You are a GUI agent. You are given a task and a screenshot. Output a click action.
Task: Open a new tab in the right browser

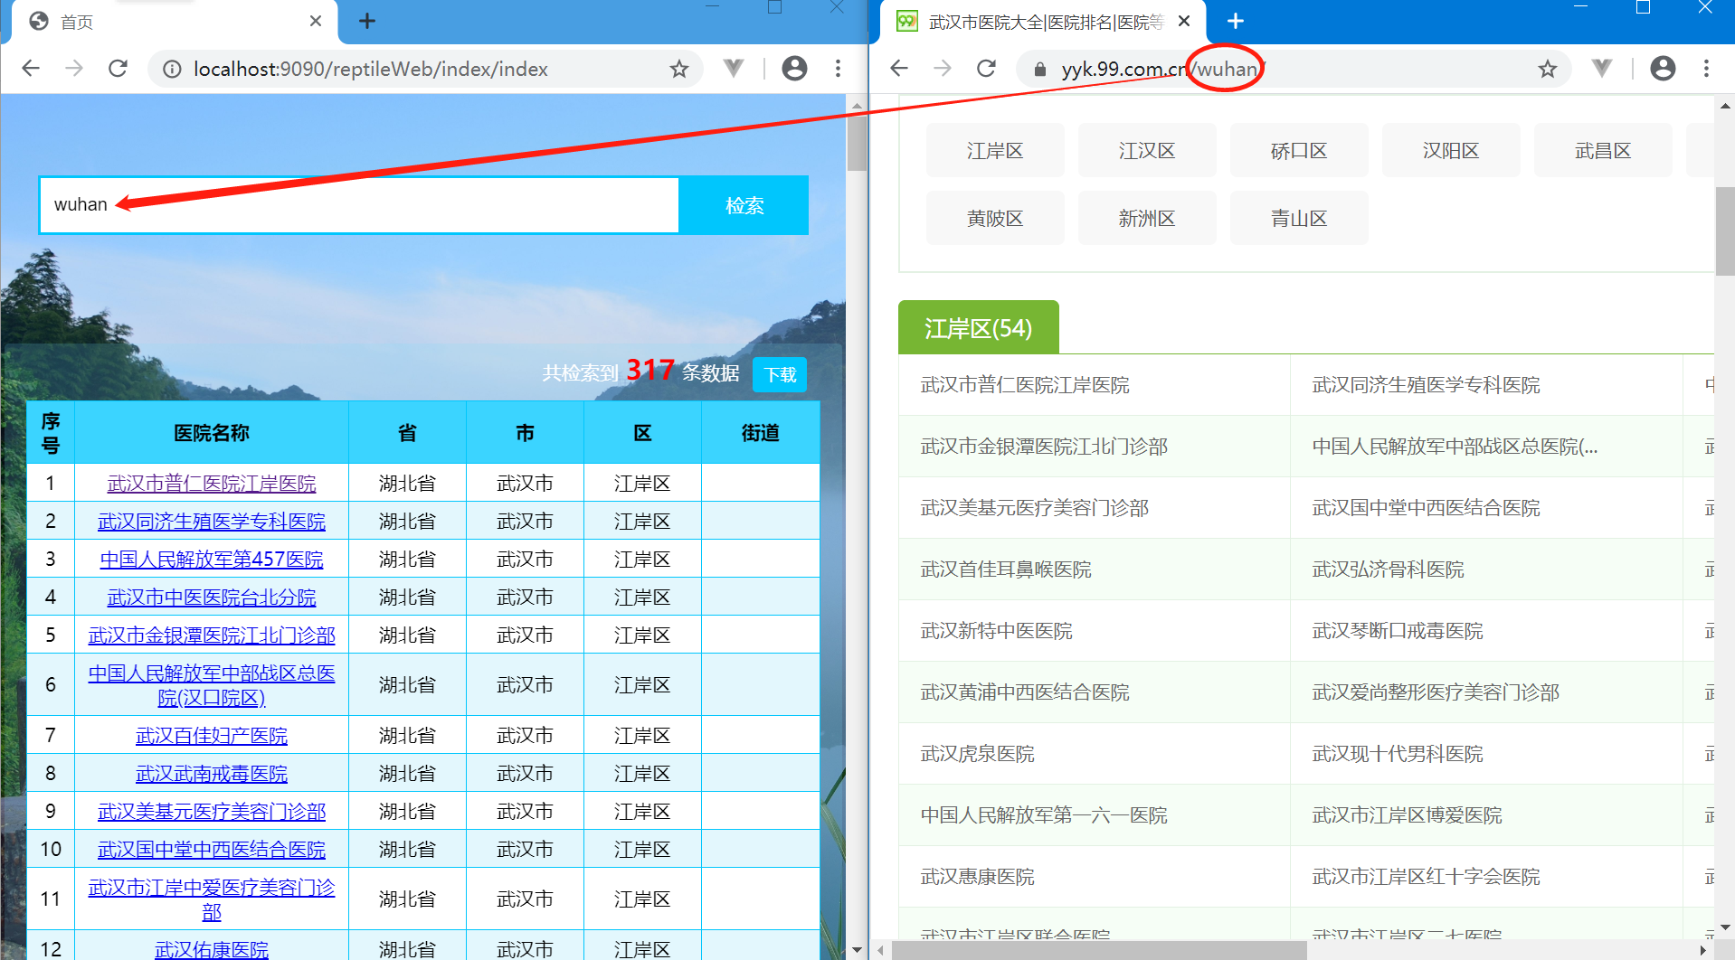point(1236,21)
